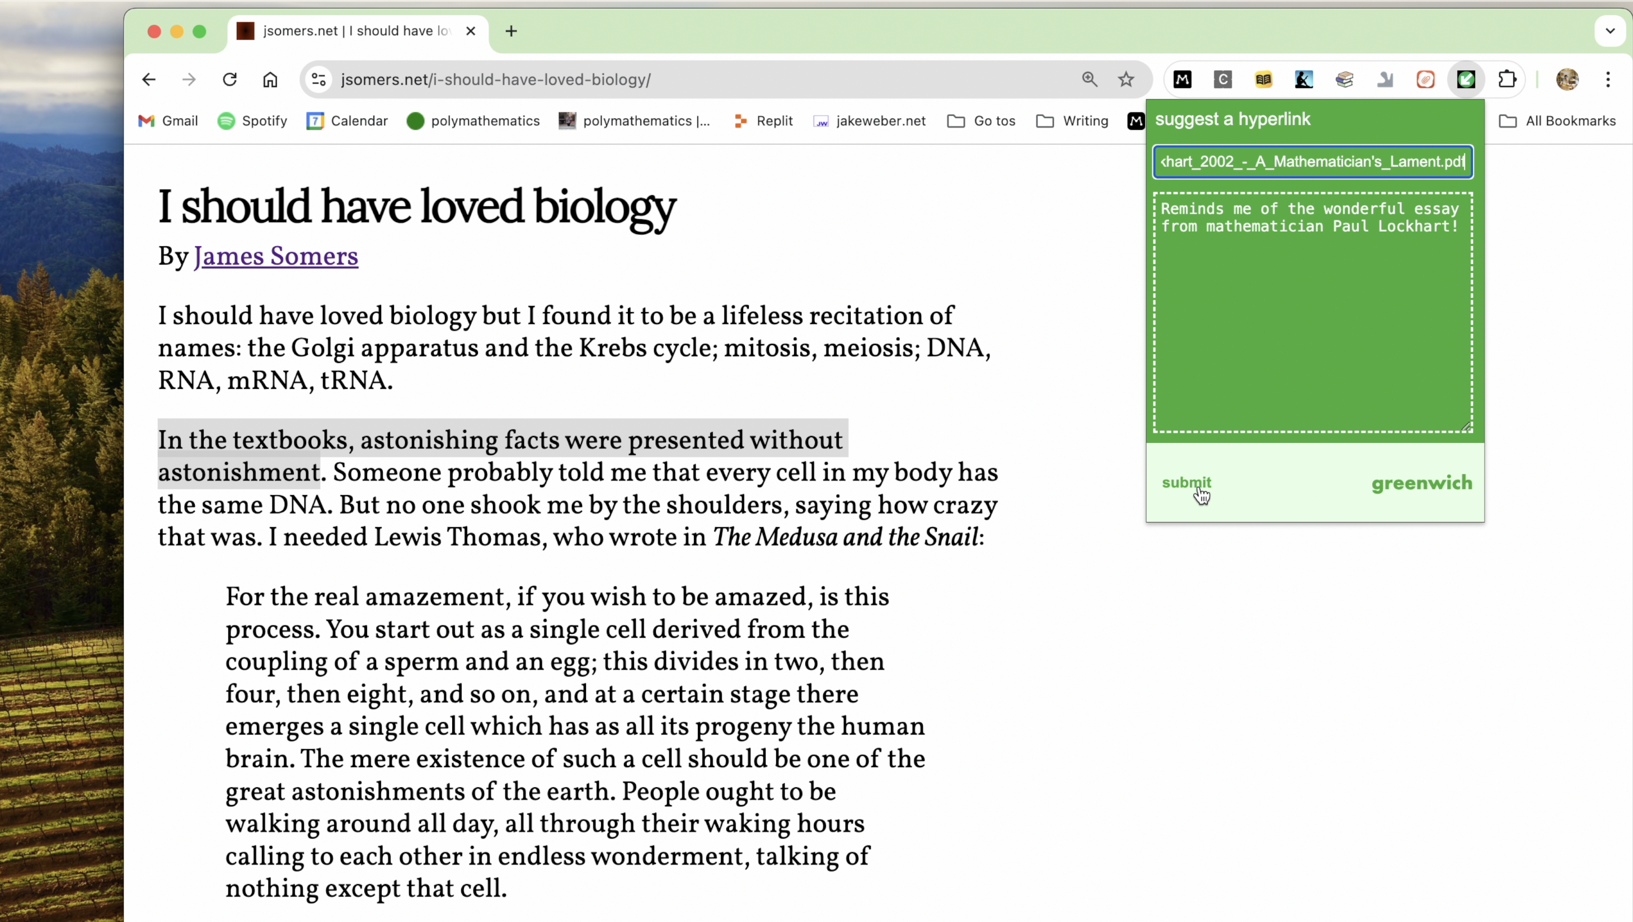The height and width of the screenshot is (922, 1633).
Task: Toggle the green greenwich extension icon
Action: (1466, 79)
